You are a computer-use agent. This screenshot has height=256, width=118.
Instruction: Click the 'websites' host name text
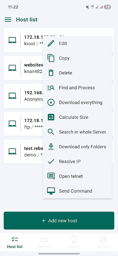(34, 65)
